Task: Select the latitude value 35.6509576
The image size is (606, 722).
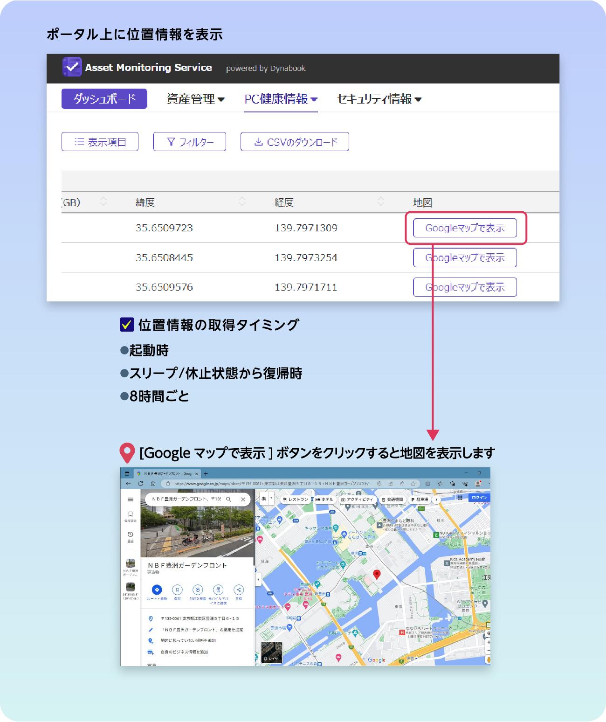Action: pyautogui.click(x=164, y=287)
